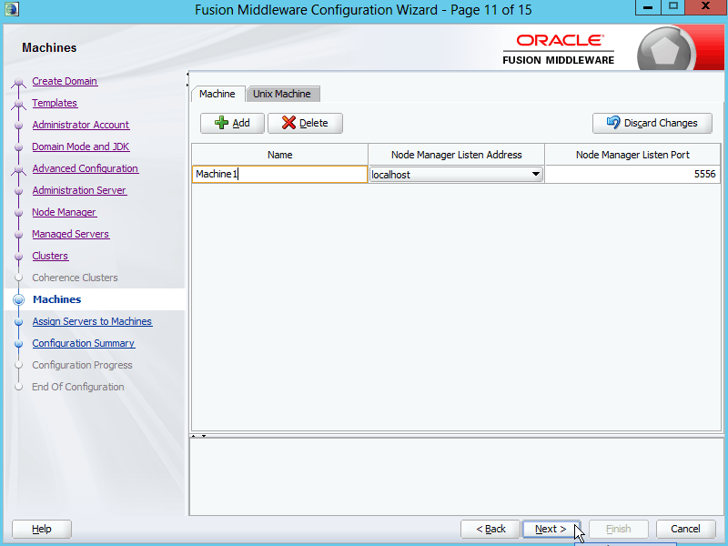
Task: Open Node Manager Listen Address dropdown
Action: tap(535, 174)
